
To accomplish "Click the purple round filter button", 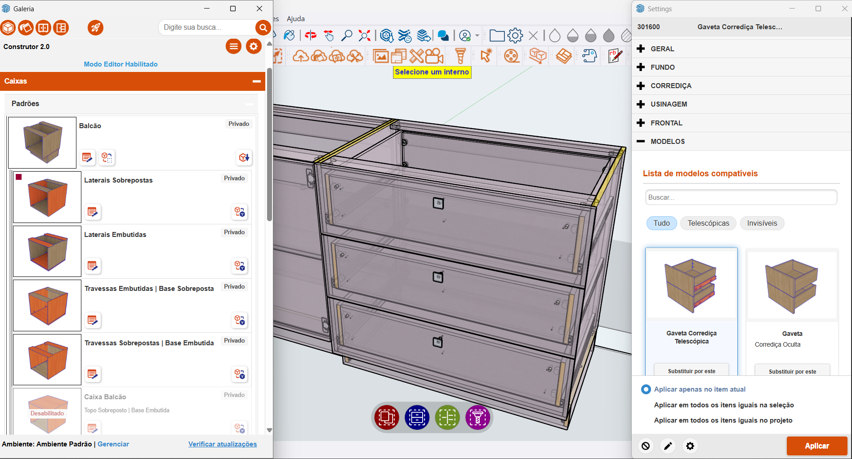I will pos(477,418).
